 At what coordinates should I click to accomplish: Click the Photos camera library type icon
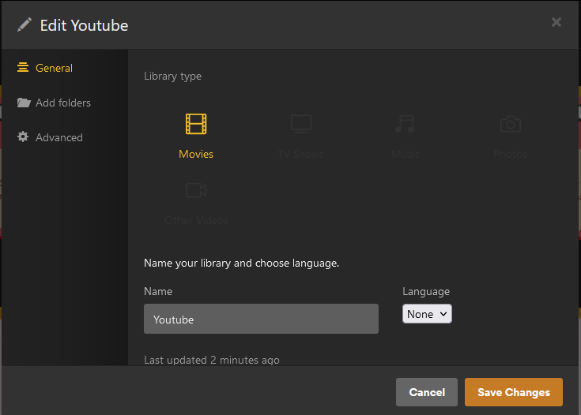pyautogui.click(x=510, y=124)
